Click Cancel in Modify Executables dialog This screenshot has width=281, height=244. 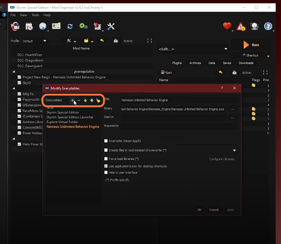214,210
